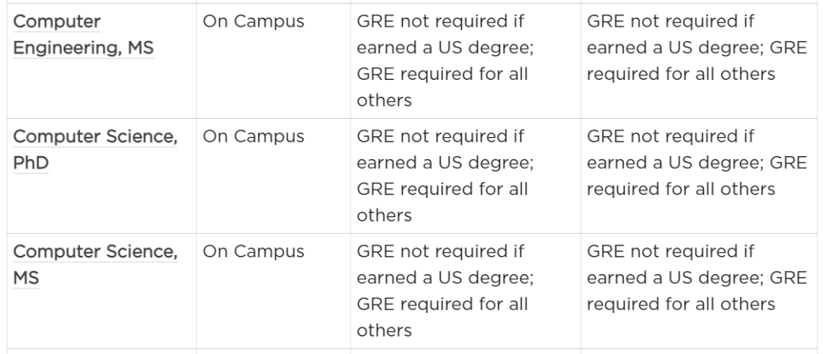Select On Campus in Computer Engineering MS row

(x=254, y=21)
